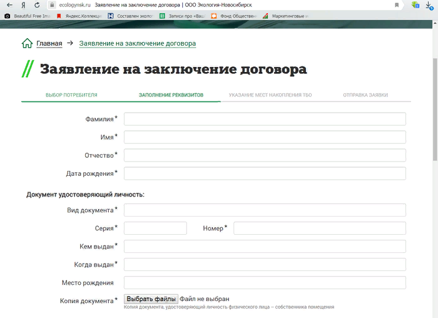Go to Указание мест накопления ТБО tab
Viewport: 438px width, 318px height.
coord(270,95)
